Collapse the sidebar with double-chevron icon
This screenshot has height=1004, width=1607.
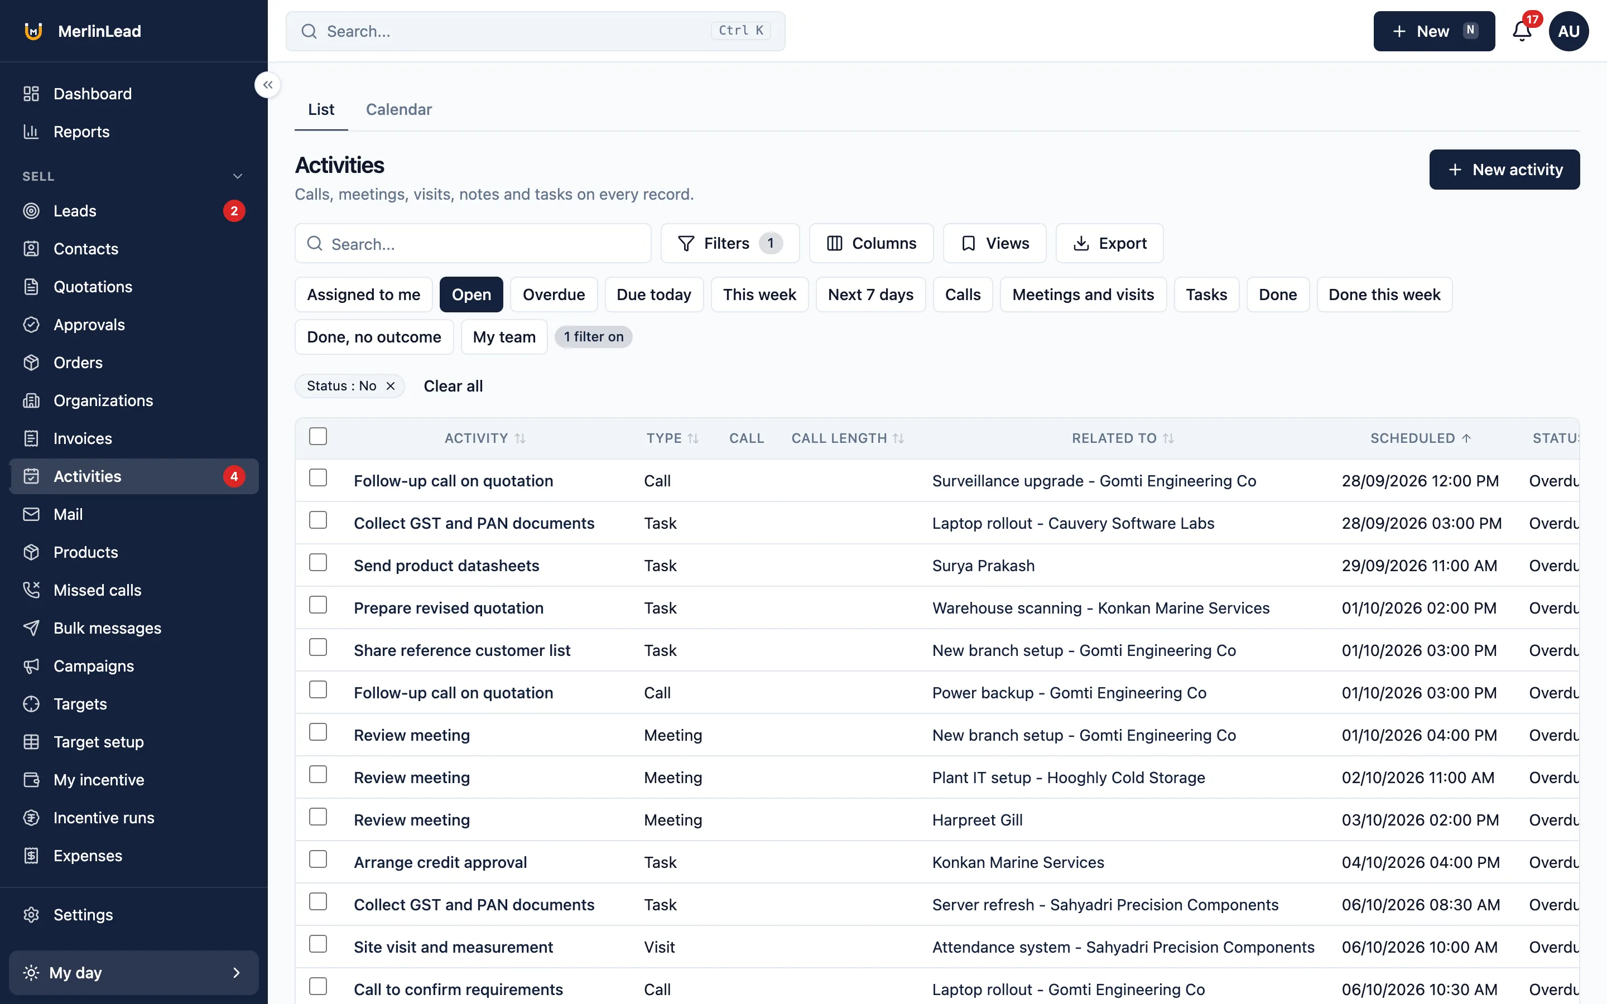pyautogui.click(x=268, y=85)
